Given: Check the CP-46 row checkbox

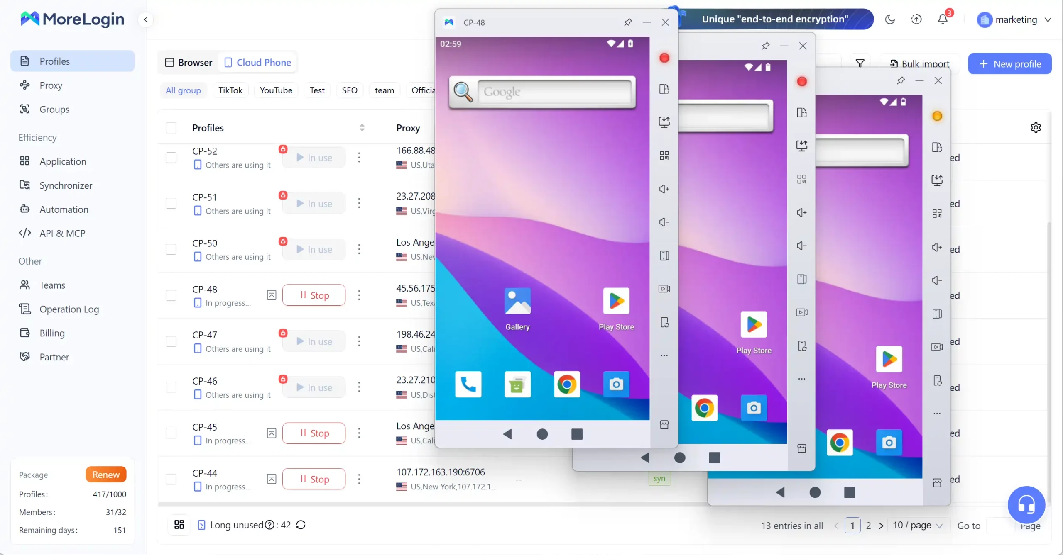Looking at the screenshot, I should [x=171, y=387].
